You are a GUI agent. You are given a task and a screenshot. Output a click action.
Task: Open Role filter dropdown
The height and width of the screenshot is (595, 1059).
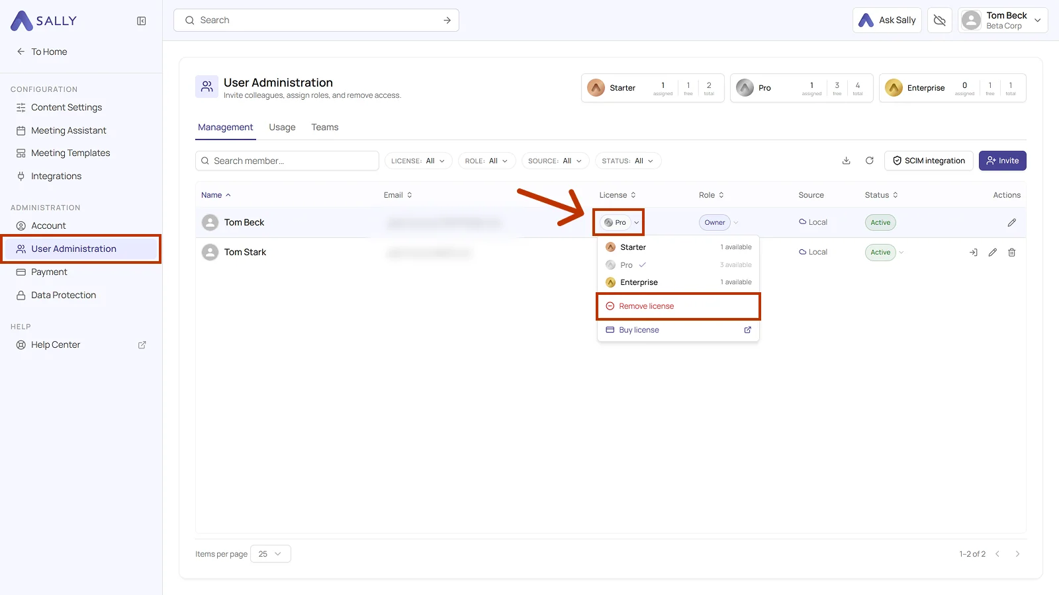tap(486, 161)
